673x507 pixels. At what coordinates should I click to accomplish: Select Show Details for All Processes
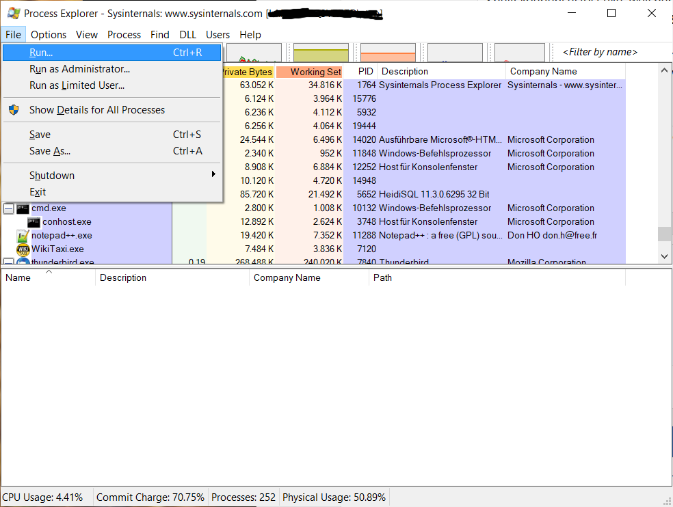(111, 110)
